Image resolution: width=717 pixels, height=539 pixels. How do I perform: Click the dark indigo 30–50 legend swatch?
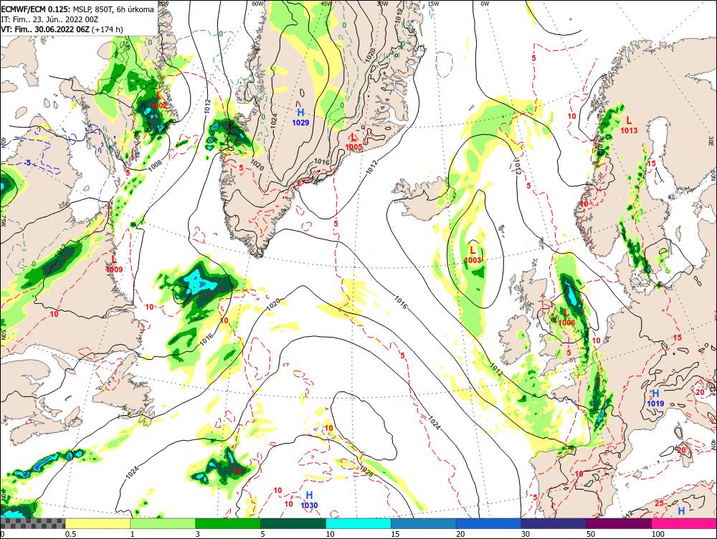(554, 523)
